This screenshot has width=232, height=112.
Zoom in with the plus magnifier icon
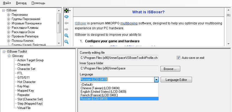tap(66, 36)
